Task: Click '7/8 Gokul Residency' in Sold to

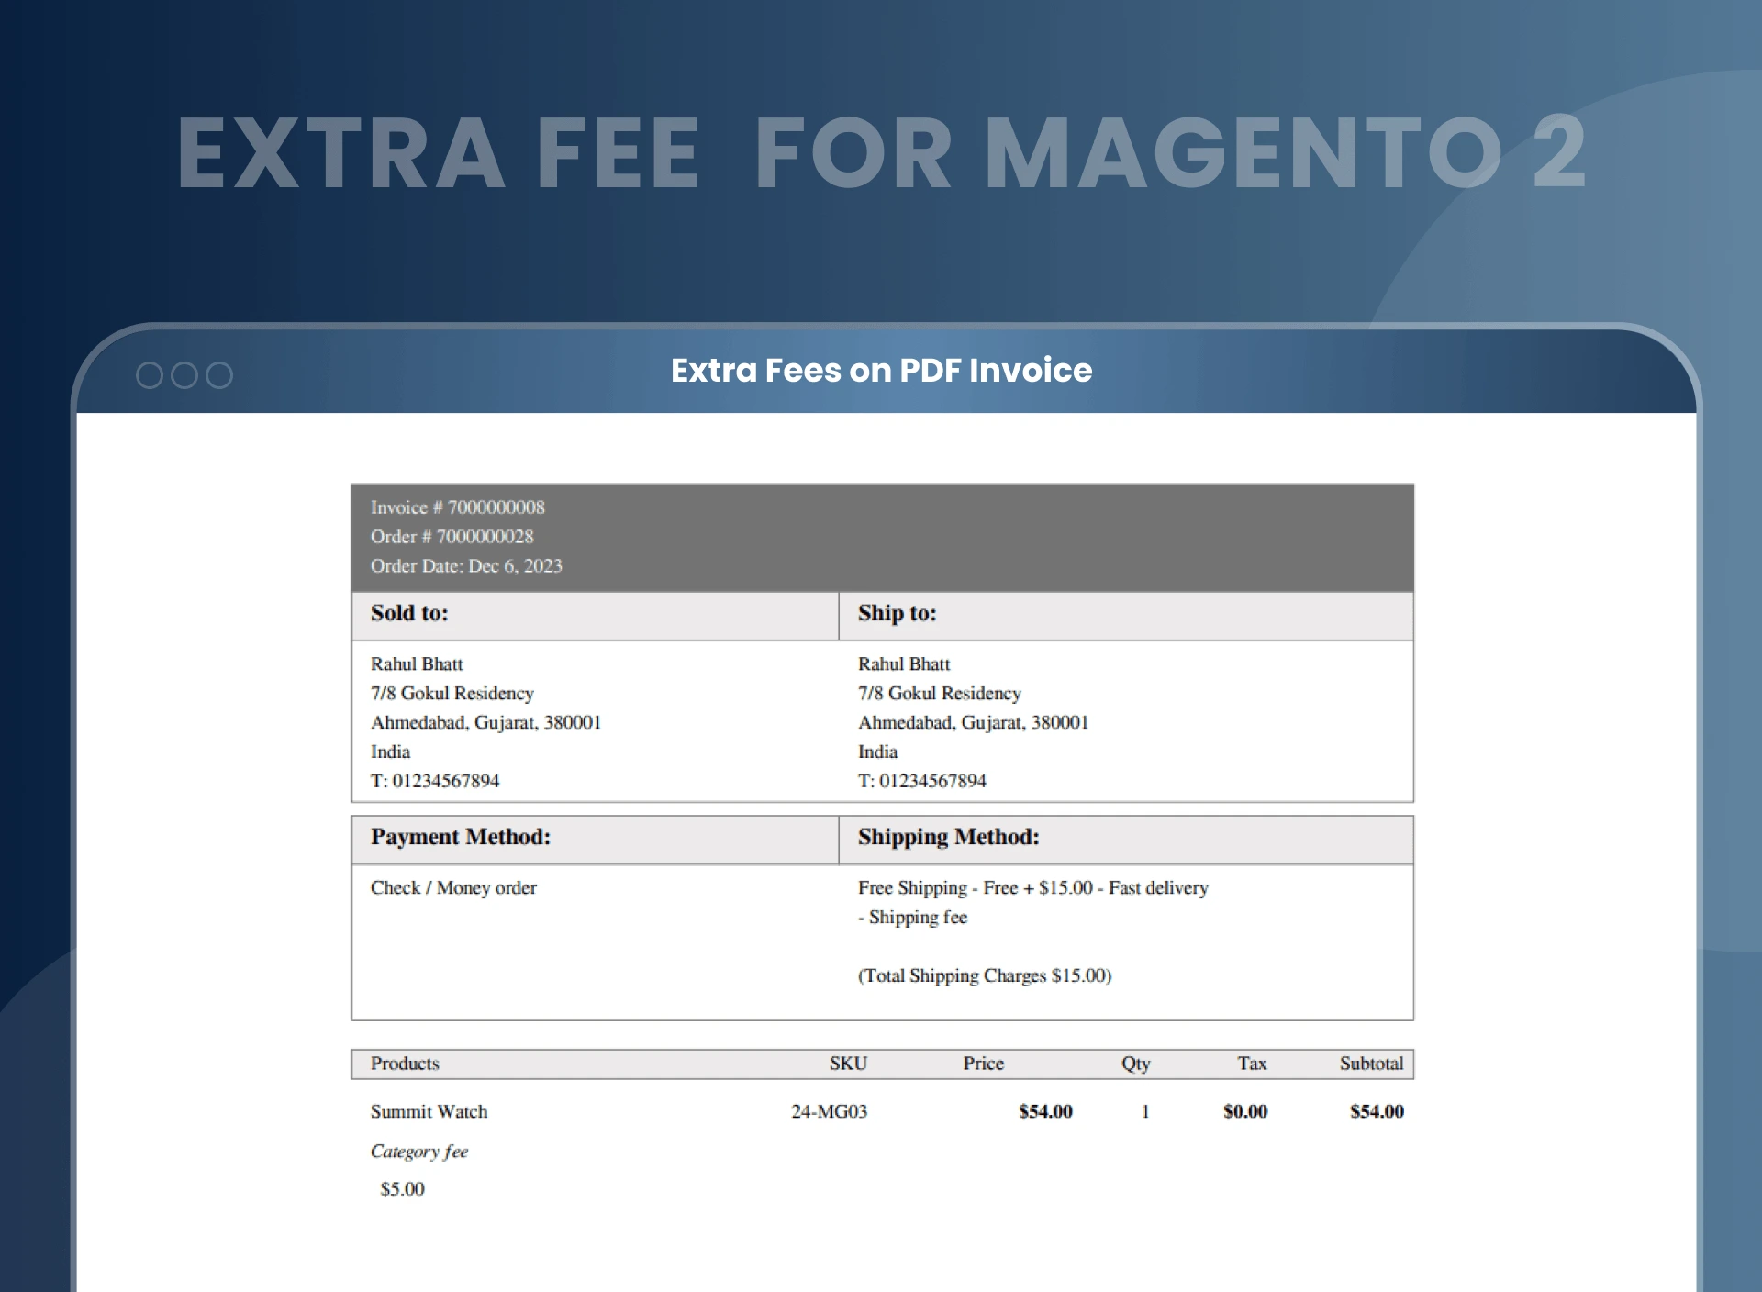Action: point(452,694)
